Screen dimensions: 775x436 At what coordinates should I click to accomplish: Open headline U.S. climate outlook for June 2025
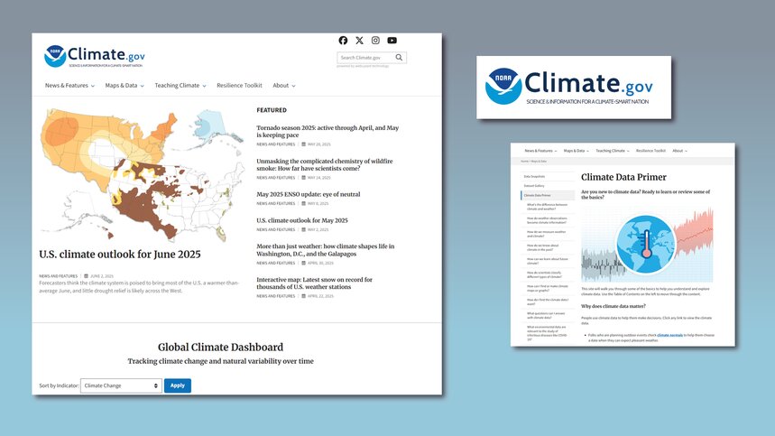(120, 255)
